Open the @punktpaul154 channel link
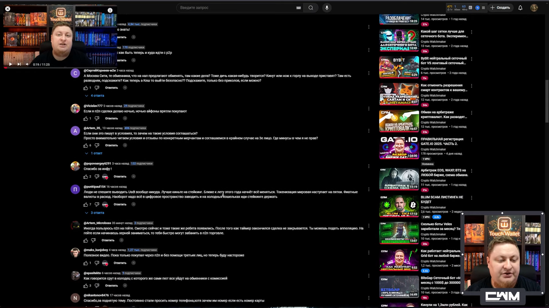 [x=95, y=187]
